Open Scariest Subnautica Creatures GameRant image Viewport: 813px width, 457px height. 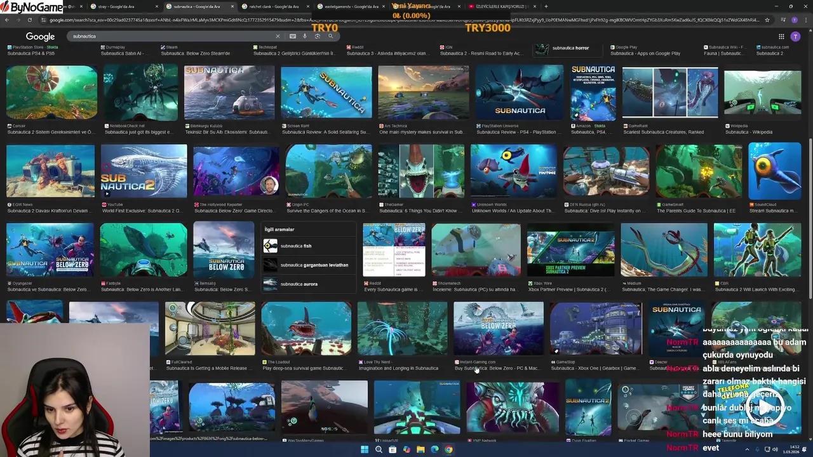coord(670,93)
